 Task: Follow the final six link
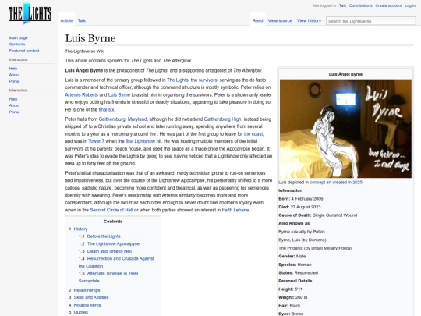106,110
